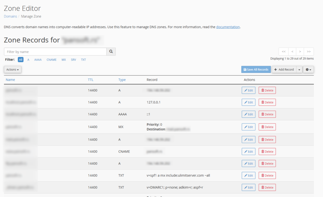This screenshot has width=323, height=197.
Task: Filter records by MX type
Action: point(64,60)
